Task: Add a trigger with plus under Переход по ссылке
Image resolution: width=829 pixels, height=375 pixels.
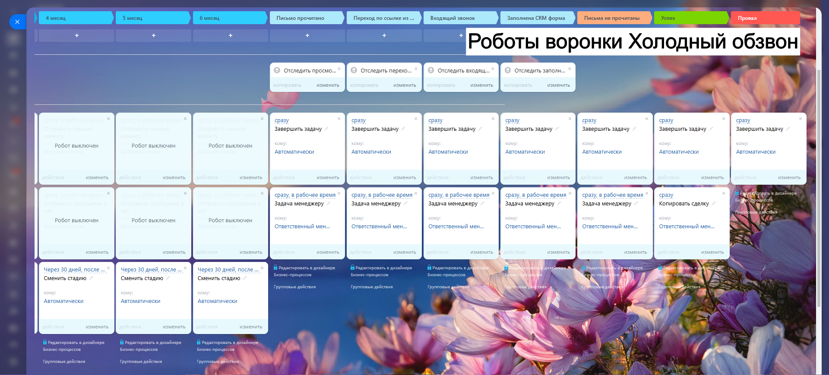Action: pos(384,35)
